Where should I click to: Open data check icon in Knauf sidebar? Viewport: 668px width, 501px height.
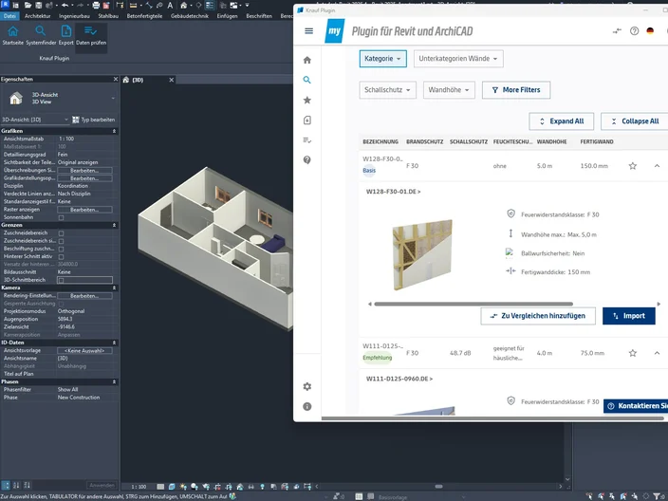click(x=307, y=140)
